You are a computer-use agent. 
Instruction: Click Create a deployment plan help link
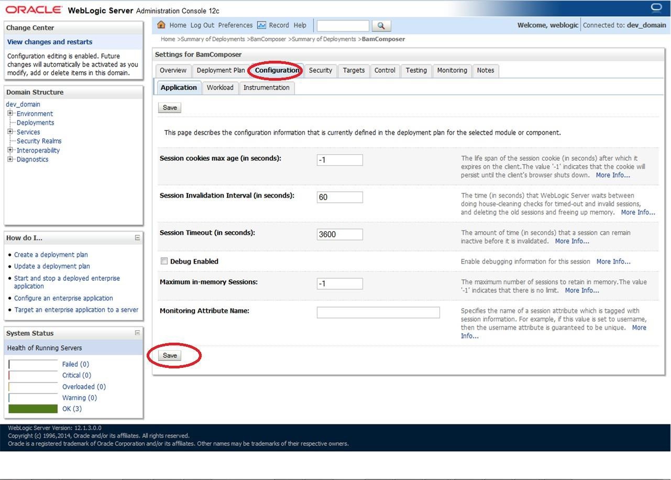tap(51, 255)
